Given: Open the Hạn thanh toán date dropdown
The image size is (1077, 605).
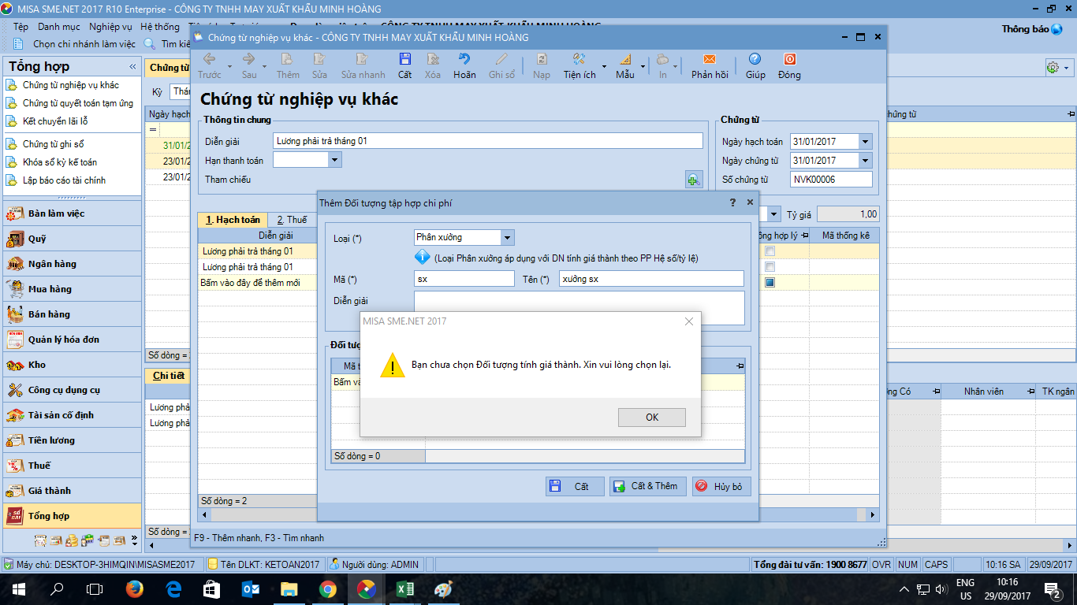Looking at the screenshot, I should 335,160.
